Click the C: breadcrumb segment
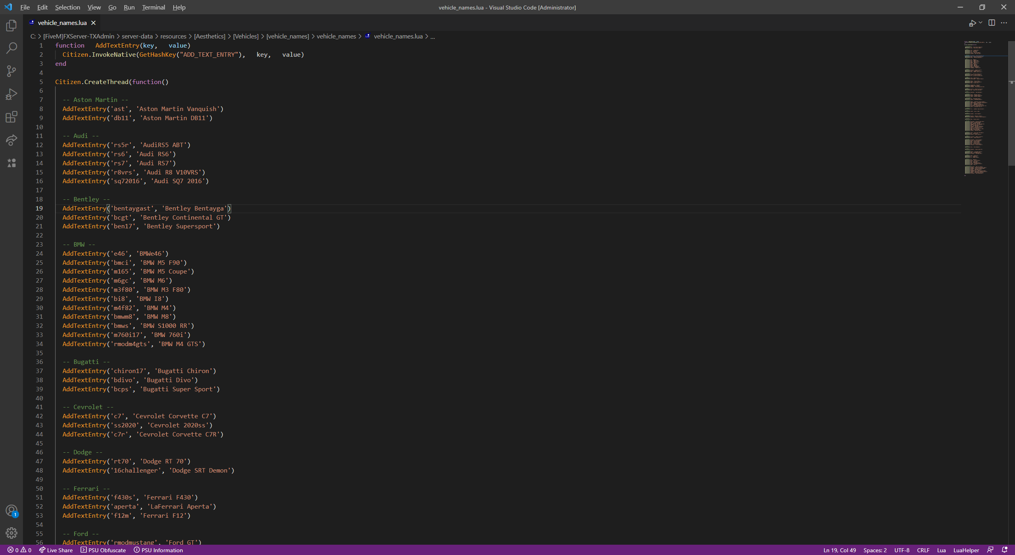 point(33,36)
